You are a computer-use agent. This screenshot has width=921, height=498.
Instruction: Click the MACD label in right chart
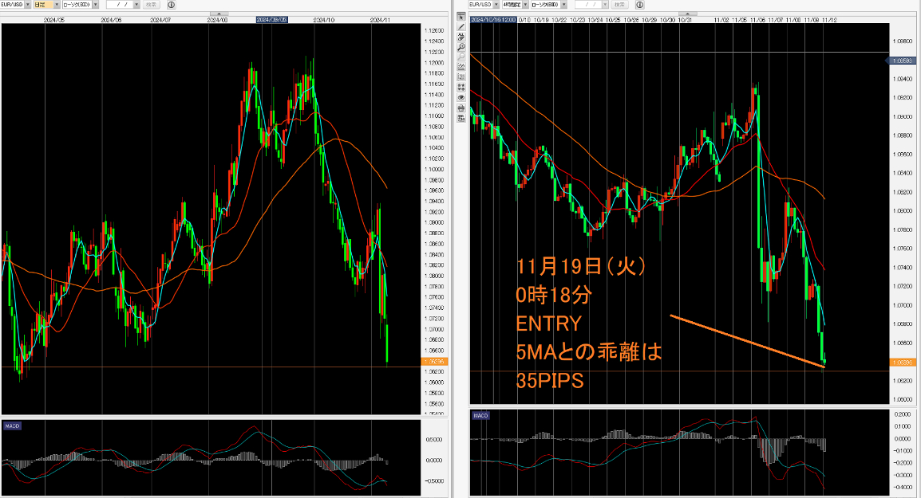click(480, 415)
